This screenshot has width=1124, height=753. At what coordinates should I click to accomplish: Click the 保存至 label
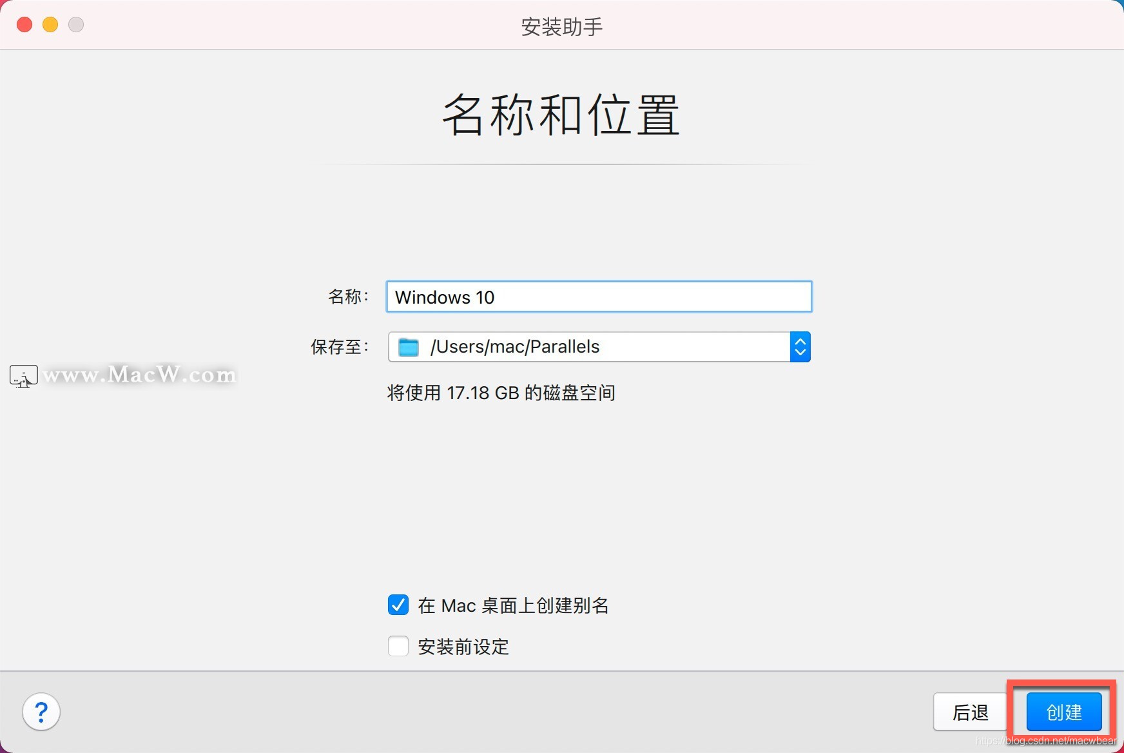click(340, 347)
